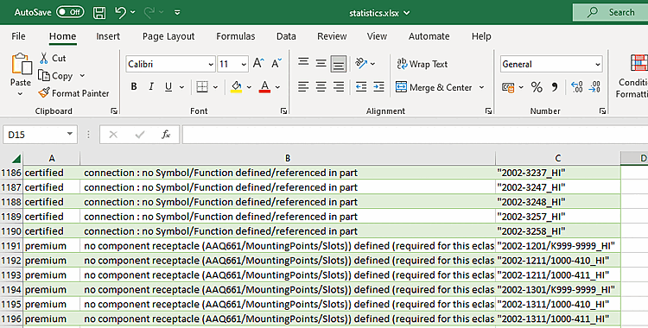
Task: Apply cell Borders icon
Action: 202,87
